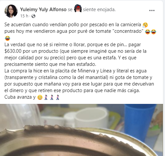Viewport: 165px width, 156px height.
Task: Click the second laughing emoji after 'concentrado'
Action: (x=154, y=32)
